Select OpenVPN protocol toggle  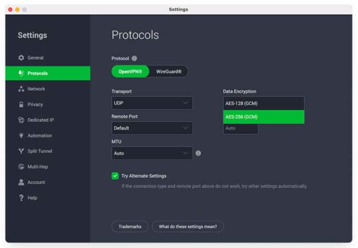click(130, 71)
